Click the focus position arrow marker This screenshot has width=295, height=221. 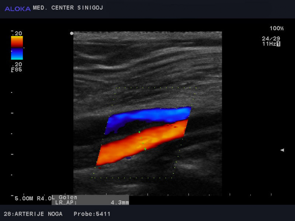[282, 150]
